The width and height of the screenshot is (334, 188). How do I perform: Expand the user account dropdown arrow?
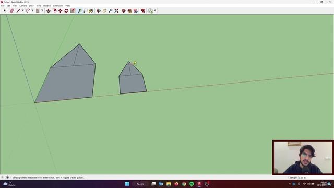coord(155,10)
